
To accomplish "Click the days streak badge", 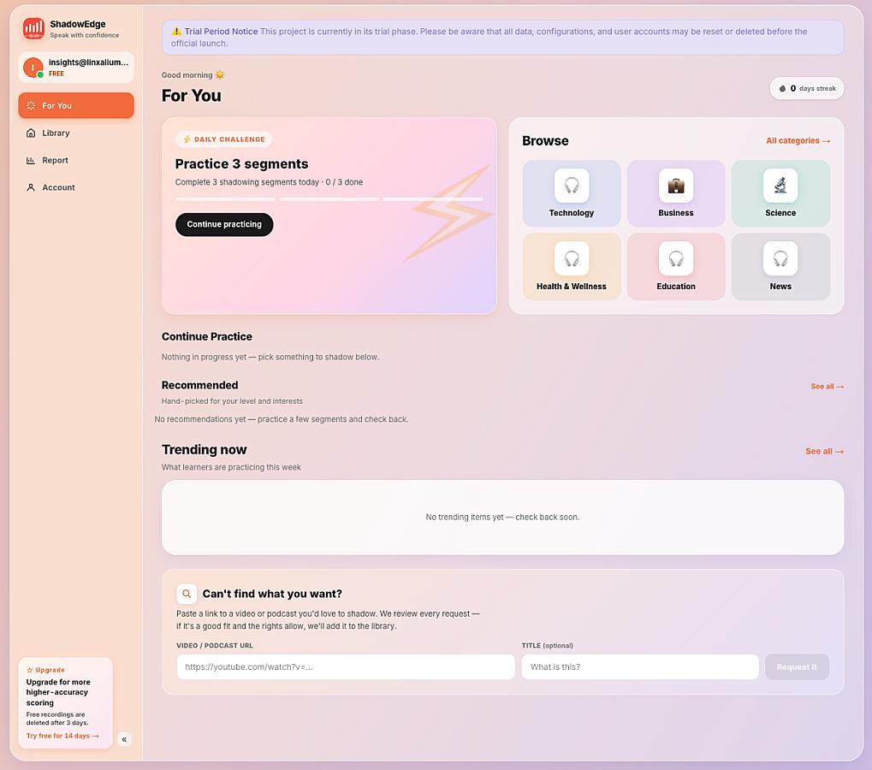I will (806, 88).
